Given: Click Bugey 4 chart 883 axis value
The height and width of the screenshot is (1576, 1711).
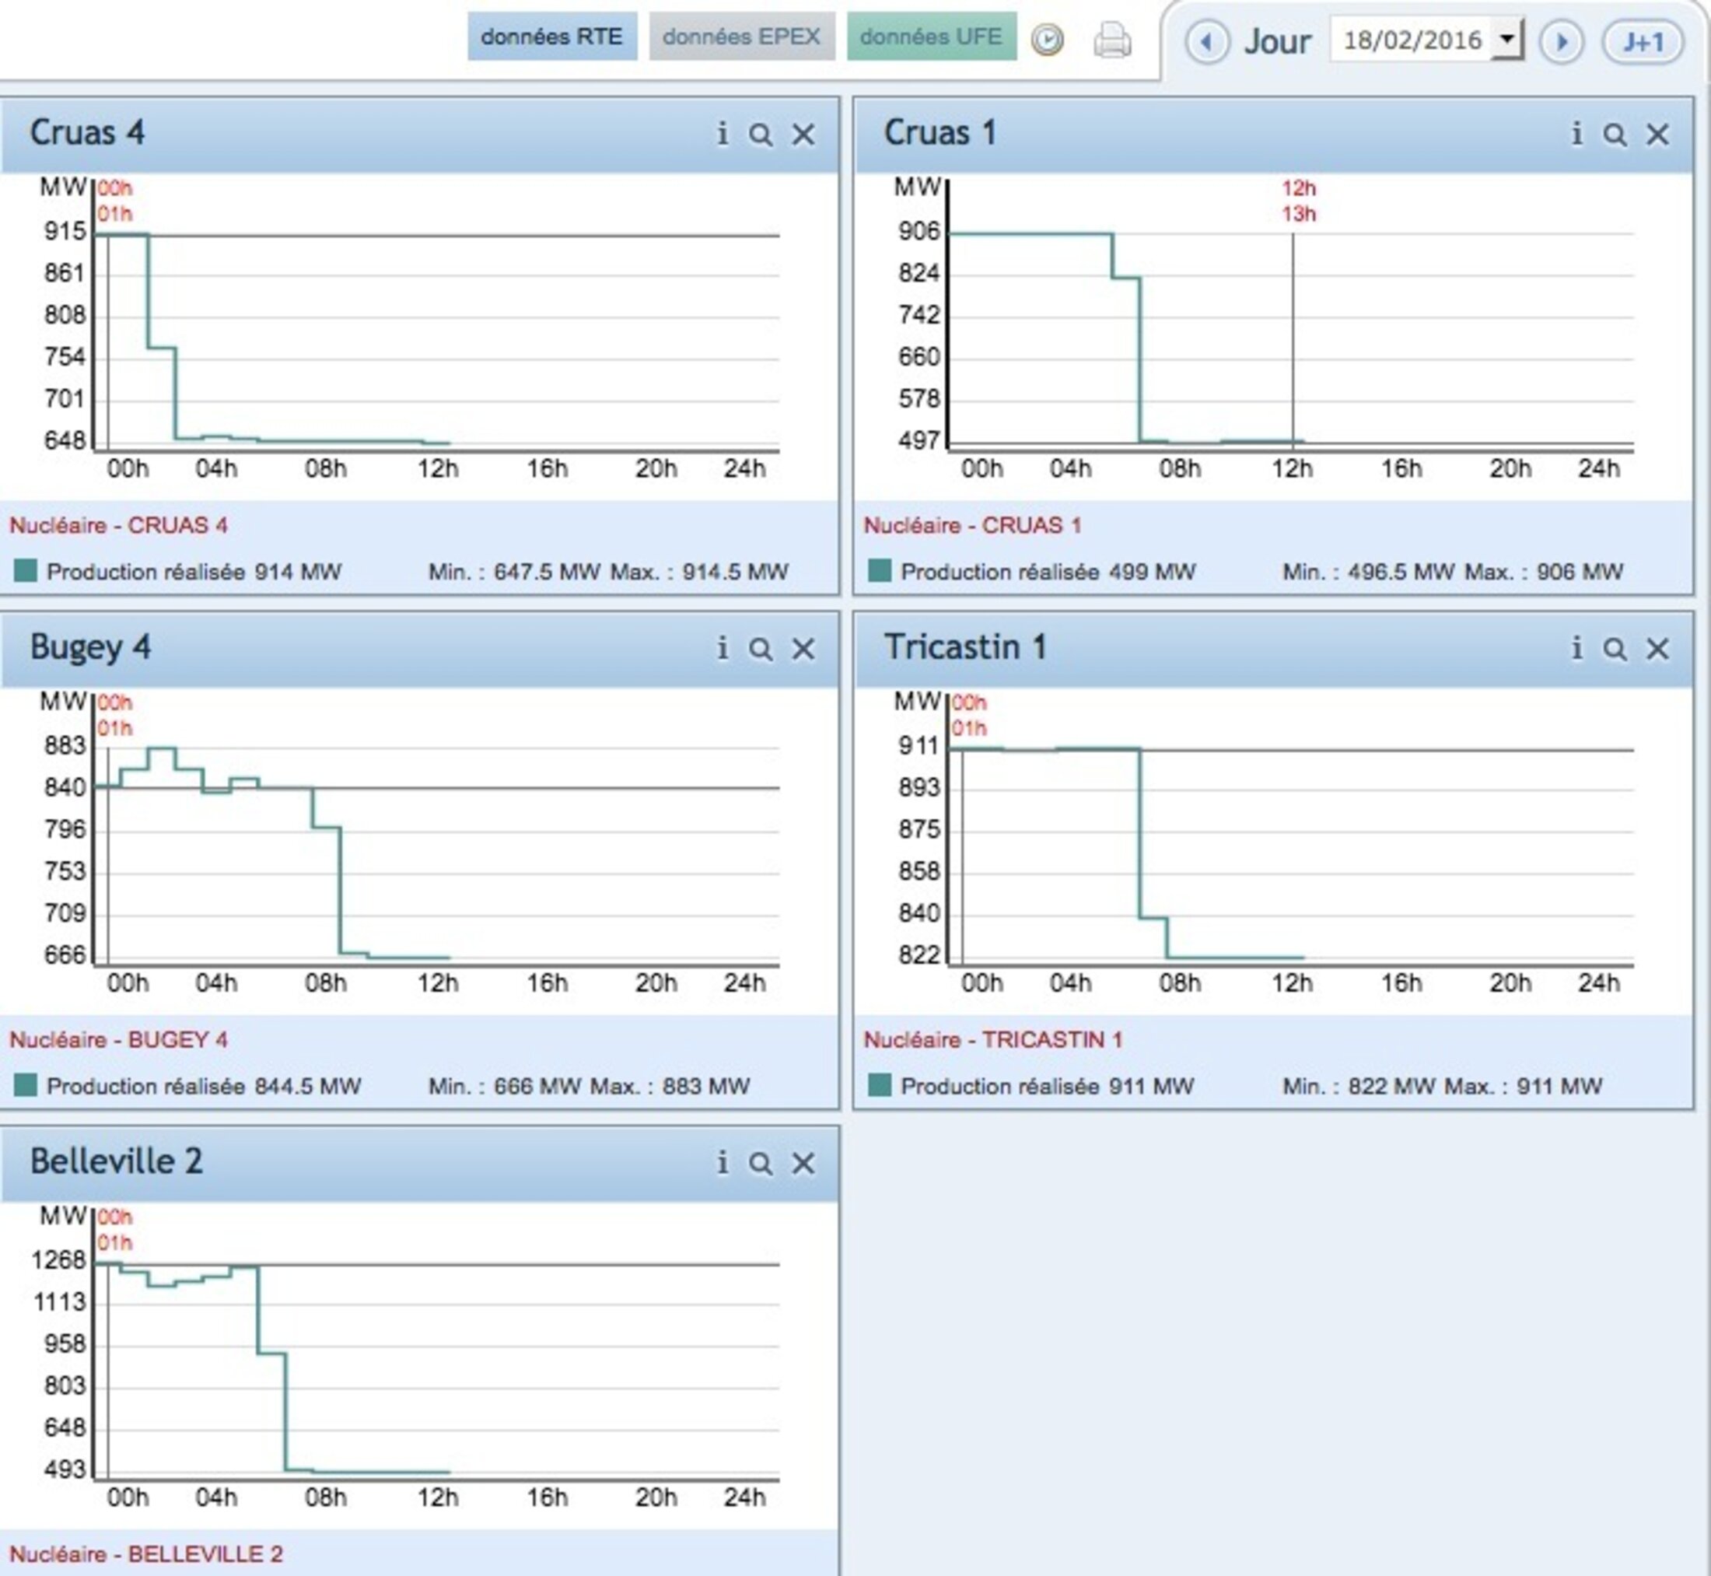Looking at the screenshot, I should (x=65, y=745).
